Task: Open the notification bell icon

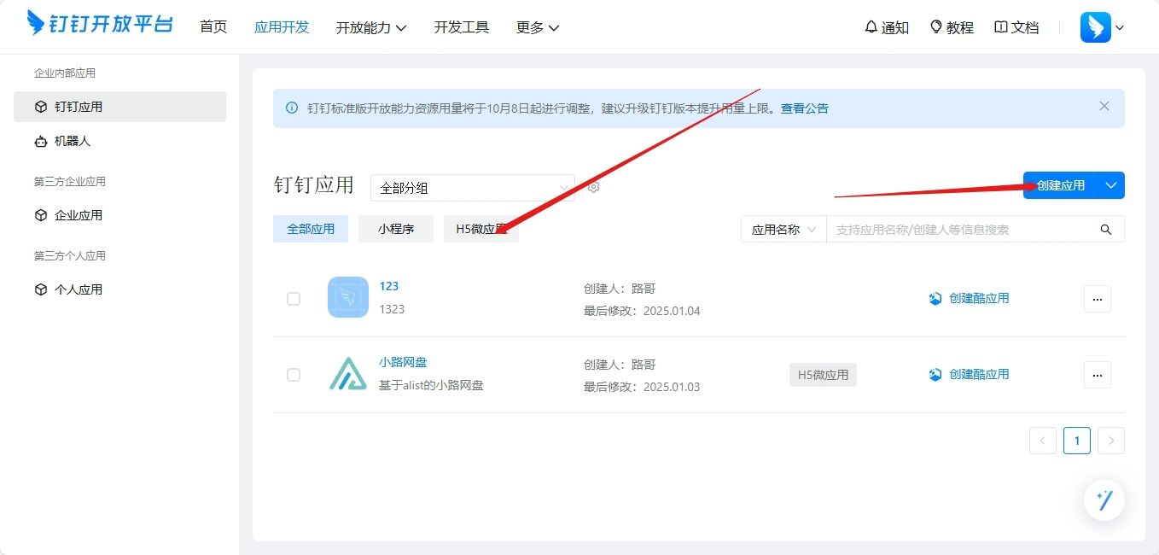Action: [871, 27]
